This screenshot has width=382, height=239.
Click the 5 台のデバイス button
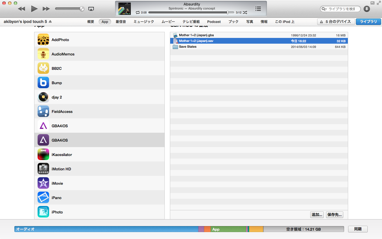336,22
